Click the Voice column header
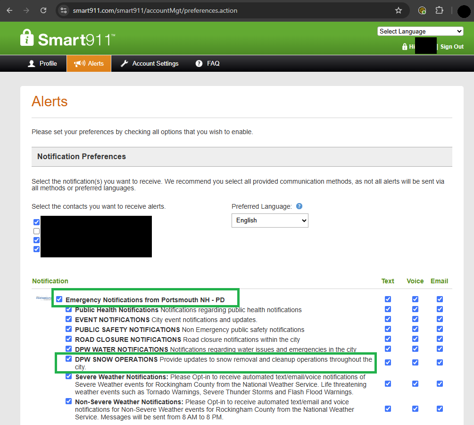474x425 pixels. point(415,281)
